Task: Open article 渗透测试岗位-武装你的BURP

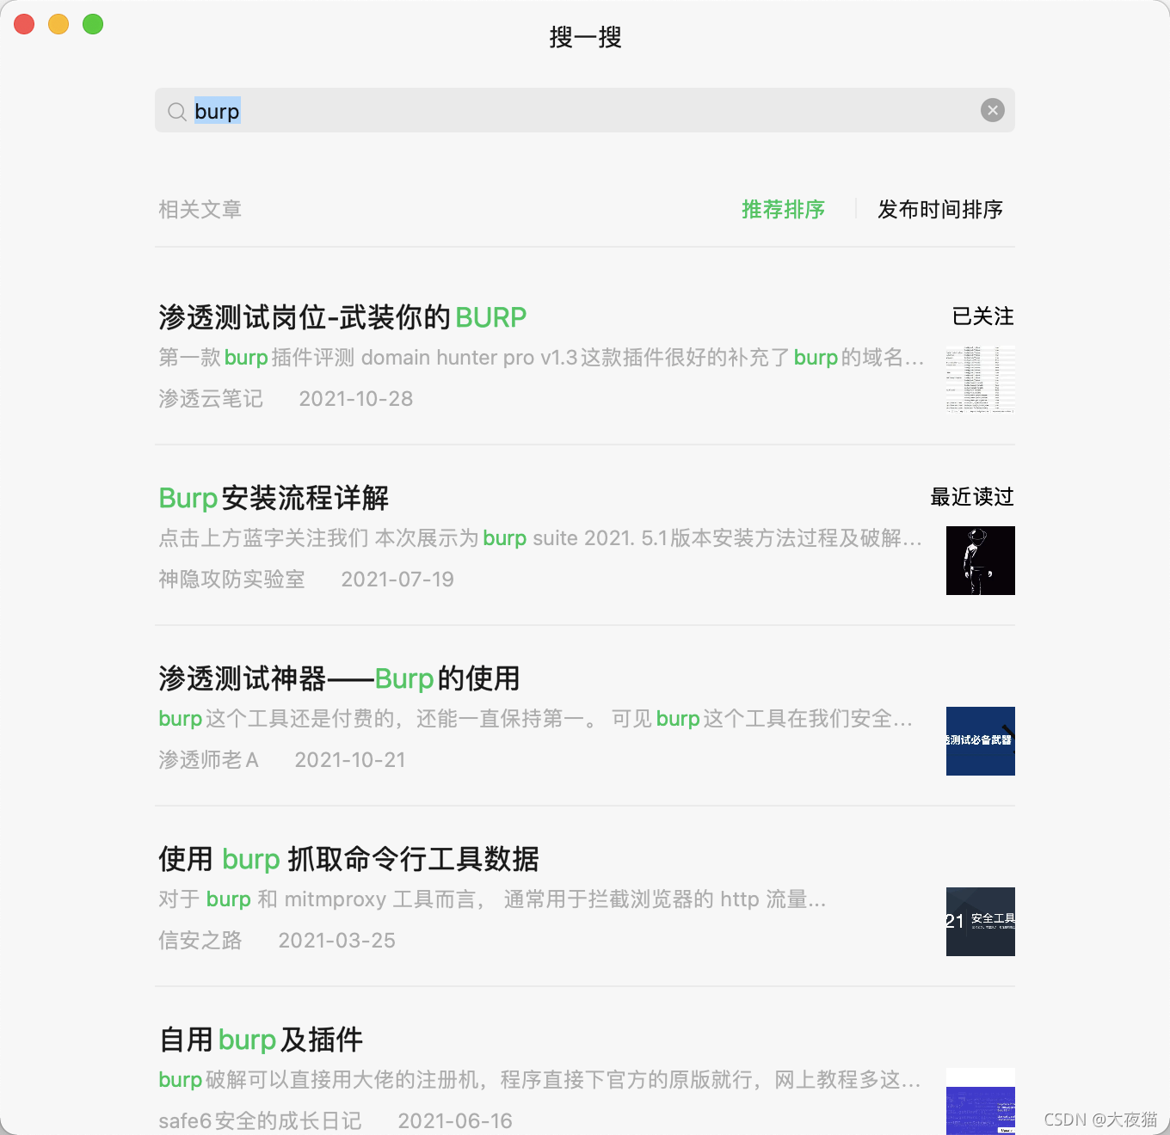Action: coord(342,317)
